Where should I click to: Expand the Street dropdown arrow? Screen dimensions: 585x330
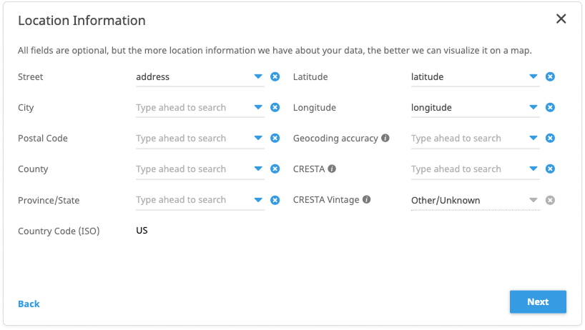pyautogui.click(x=258, y=77)
